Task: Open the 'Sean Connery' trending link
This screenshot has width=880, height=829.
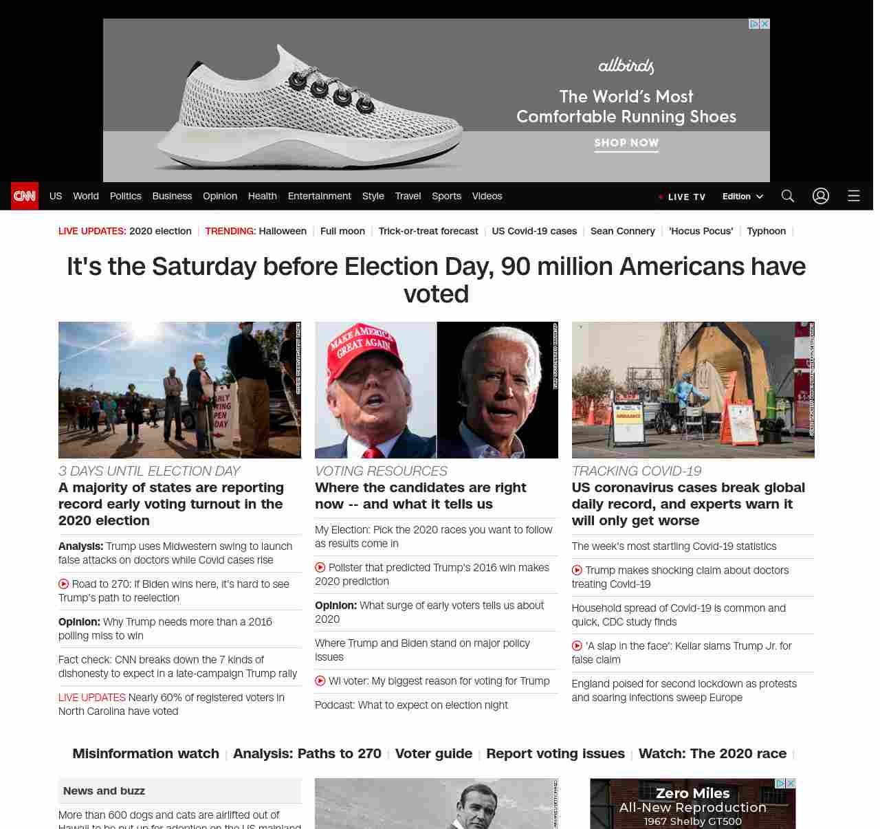Action: [622, 231]
